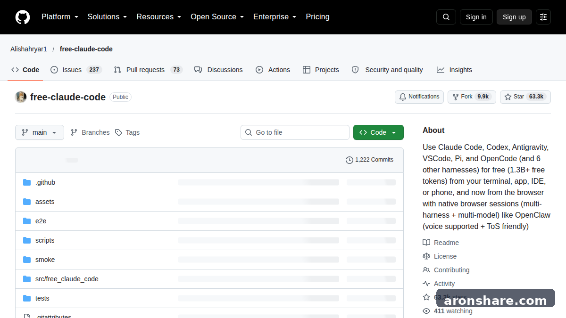Viewport: 566px width, 318px height.
Task: Click the folder icon for scripts
Action: coord(27,240)
